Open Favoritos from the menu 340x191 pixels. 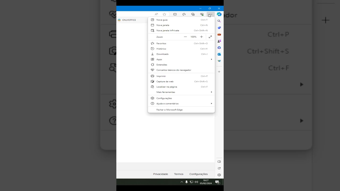[x=181, y=44]
